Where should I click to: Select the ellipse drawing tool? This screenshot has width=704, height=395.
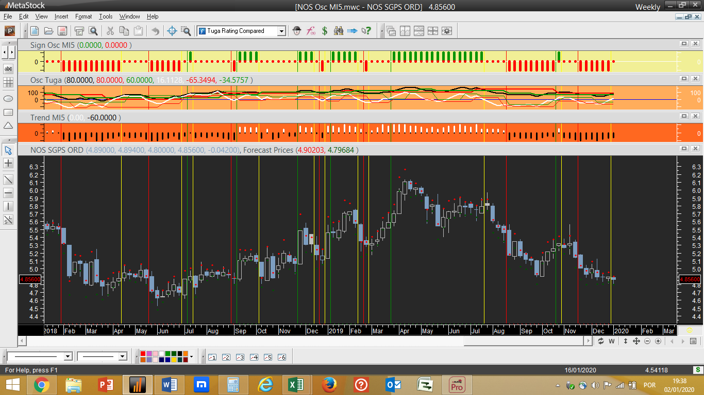[x=8, y=98]
